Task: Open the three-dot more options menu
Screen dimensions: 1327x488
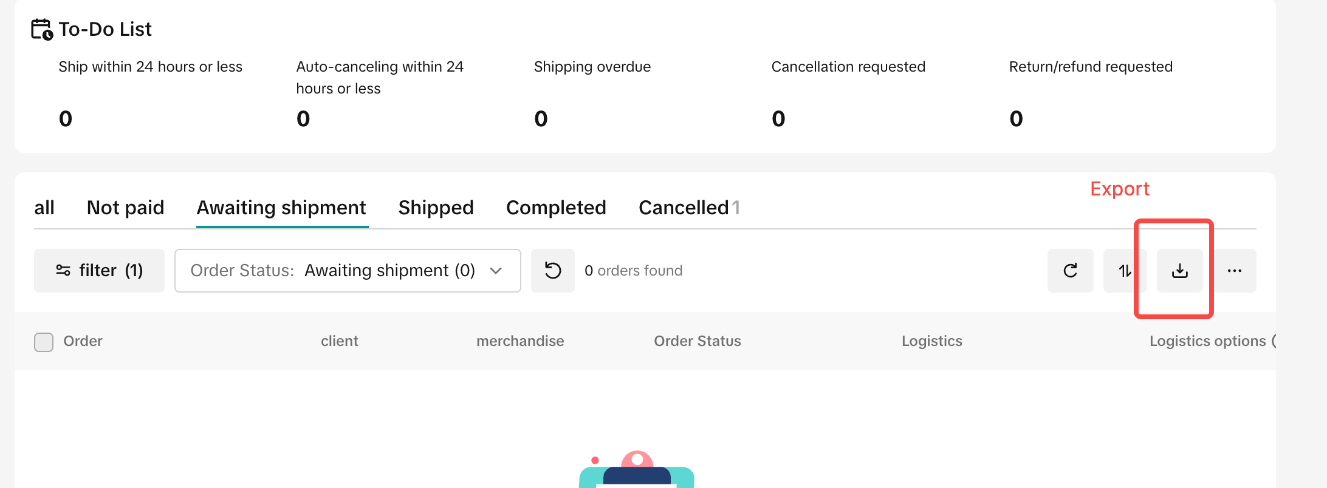Action: coord(1234,271)
